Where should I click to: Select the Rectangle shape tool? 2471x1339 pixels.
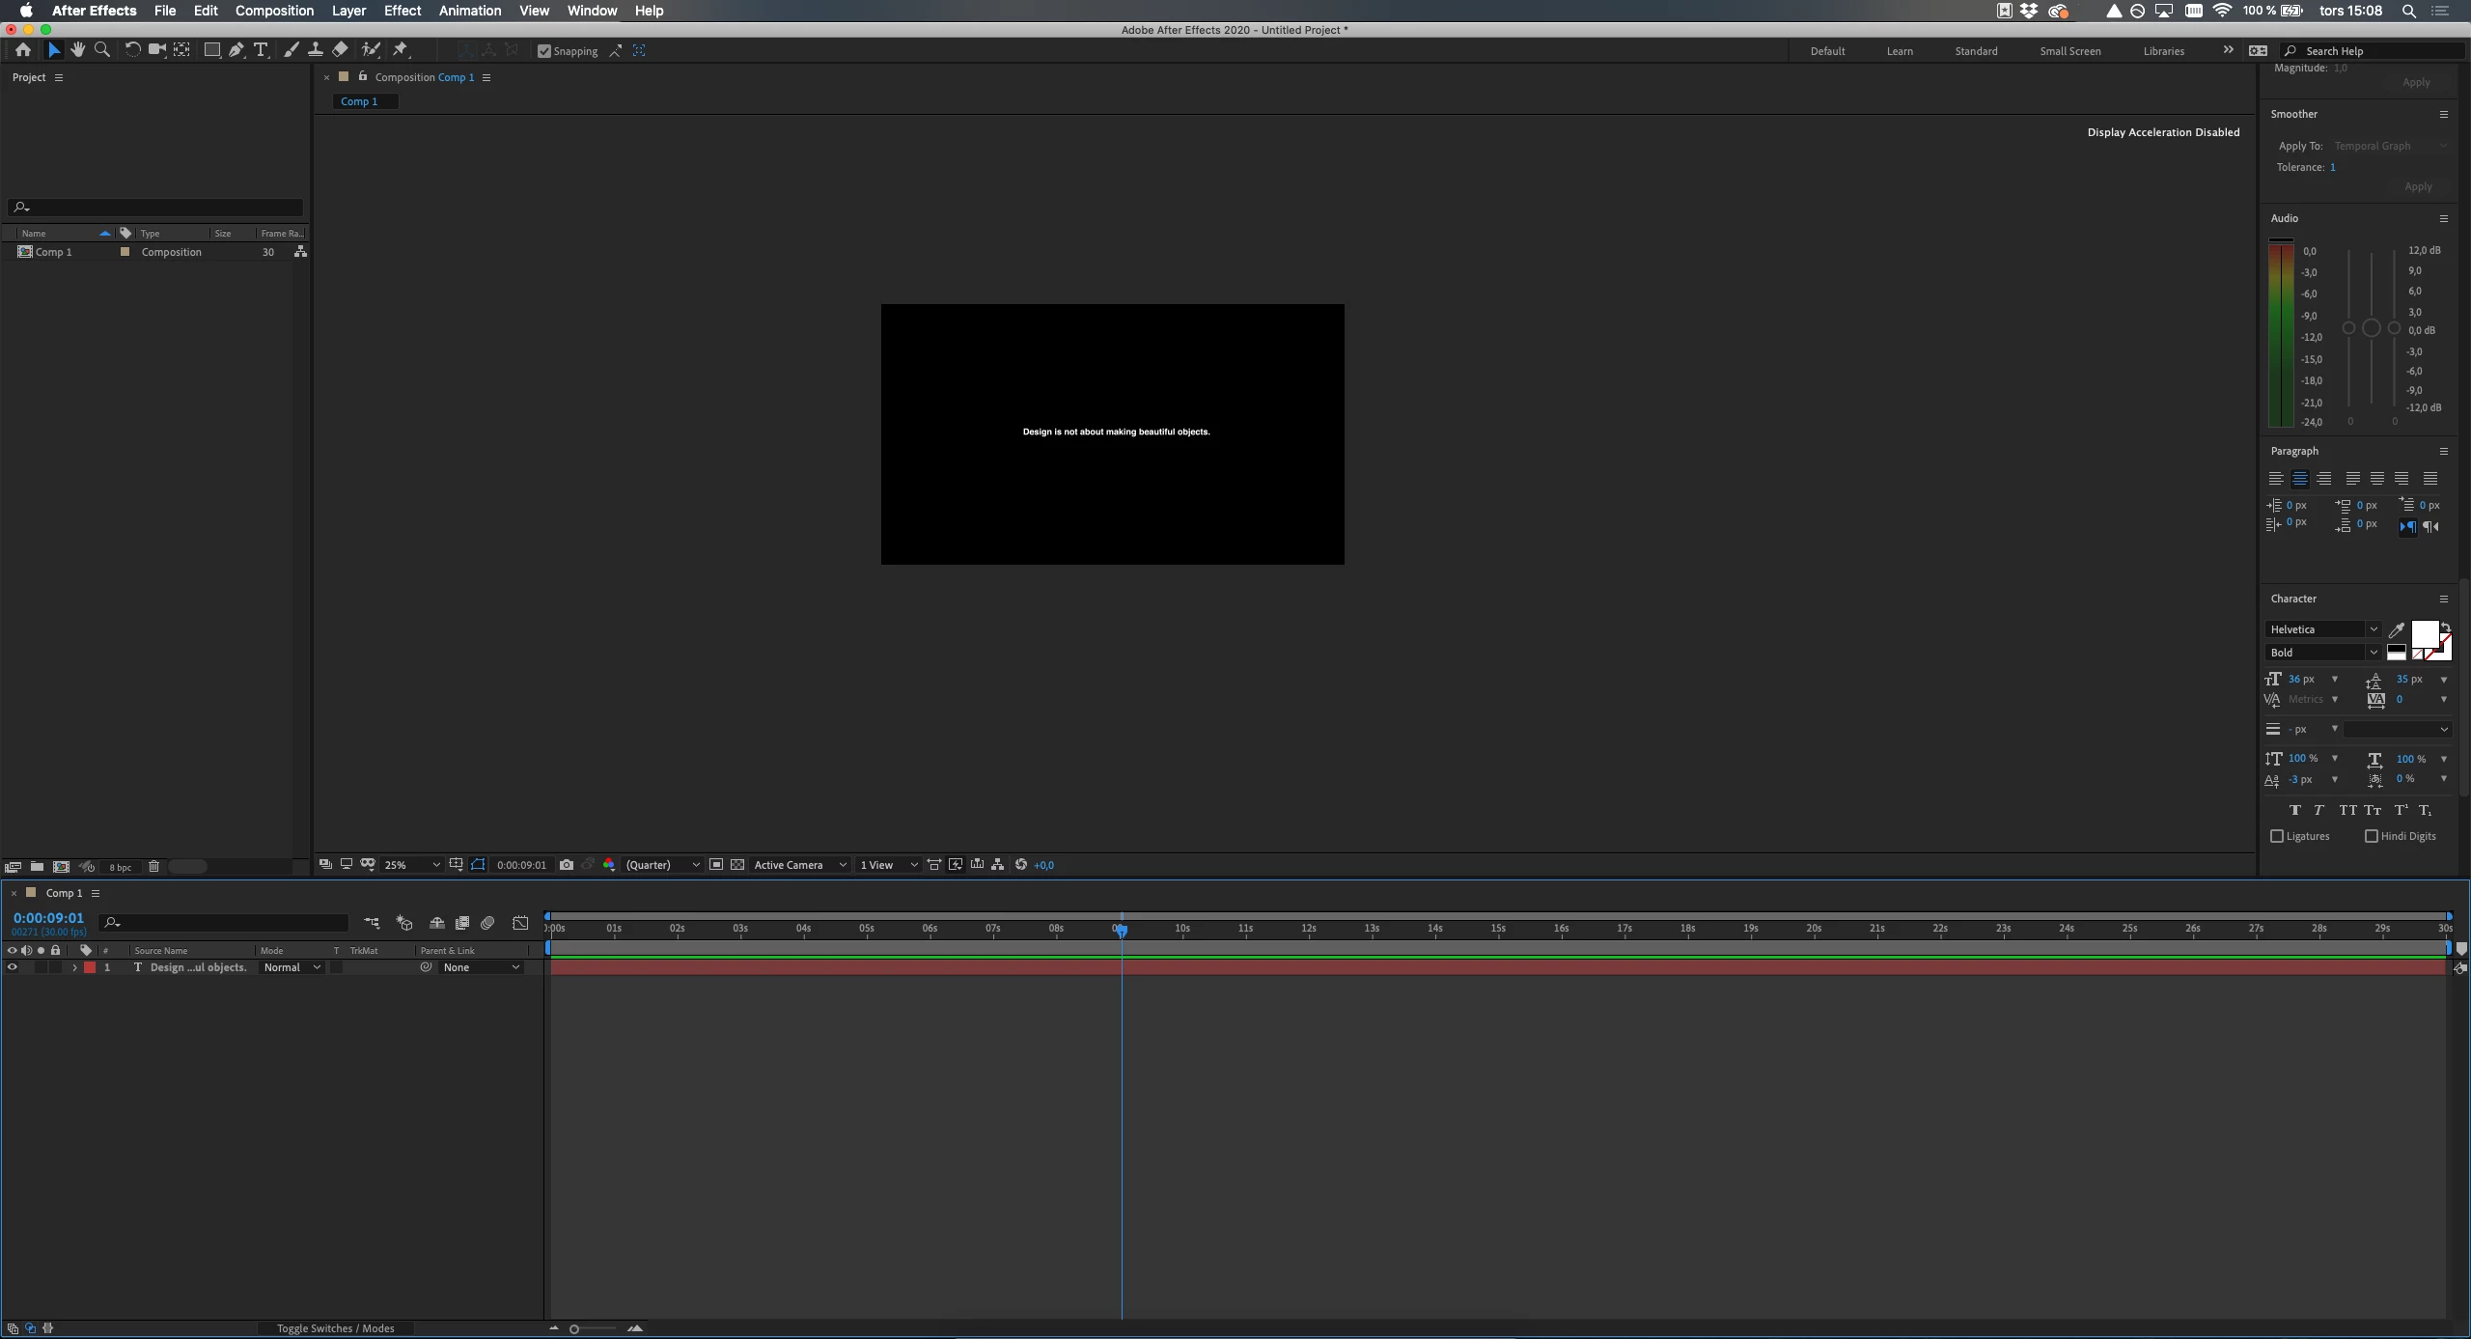[211, 50]
